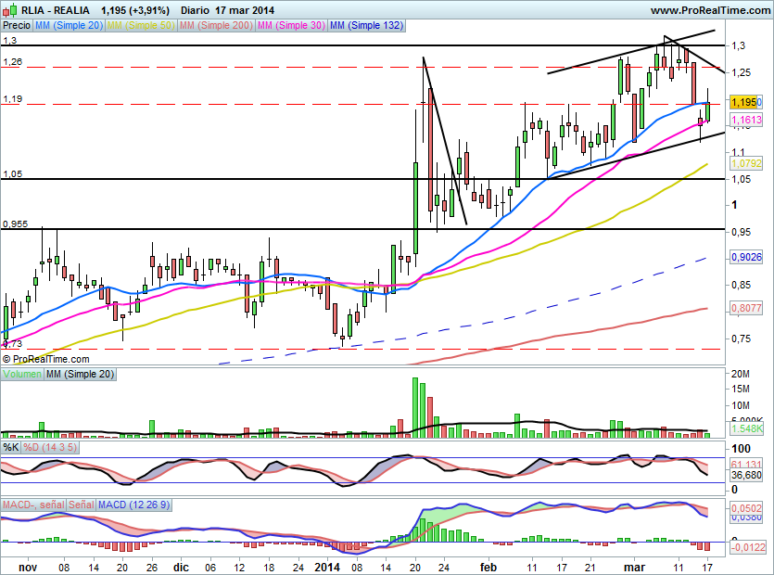
Task: Click the yellow 1,195 current price tag
Action: point(745,102)
